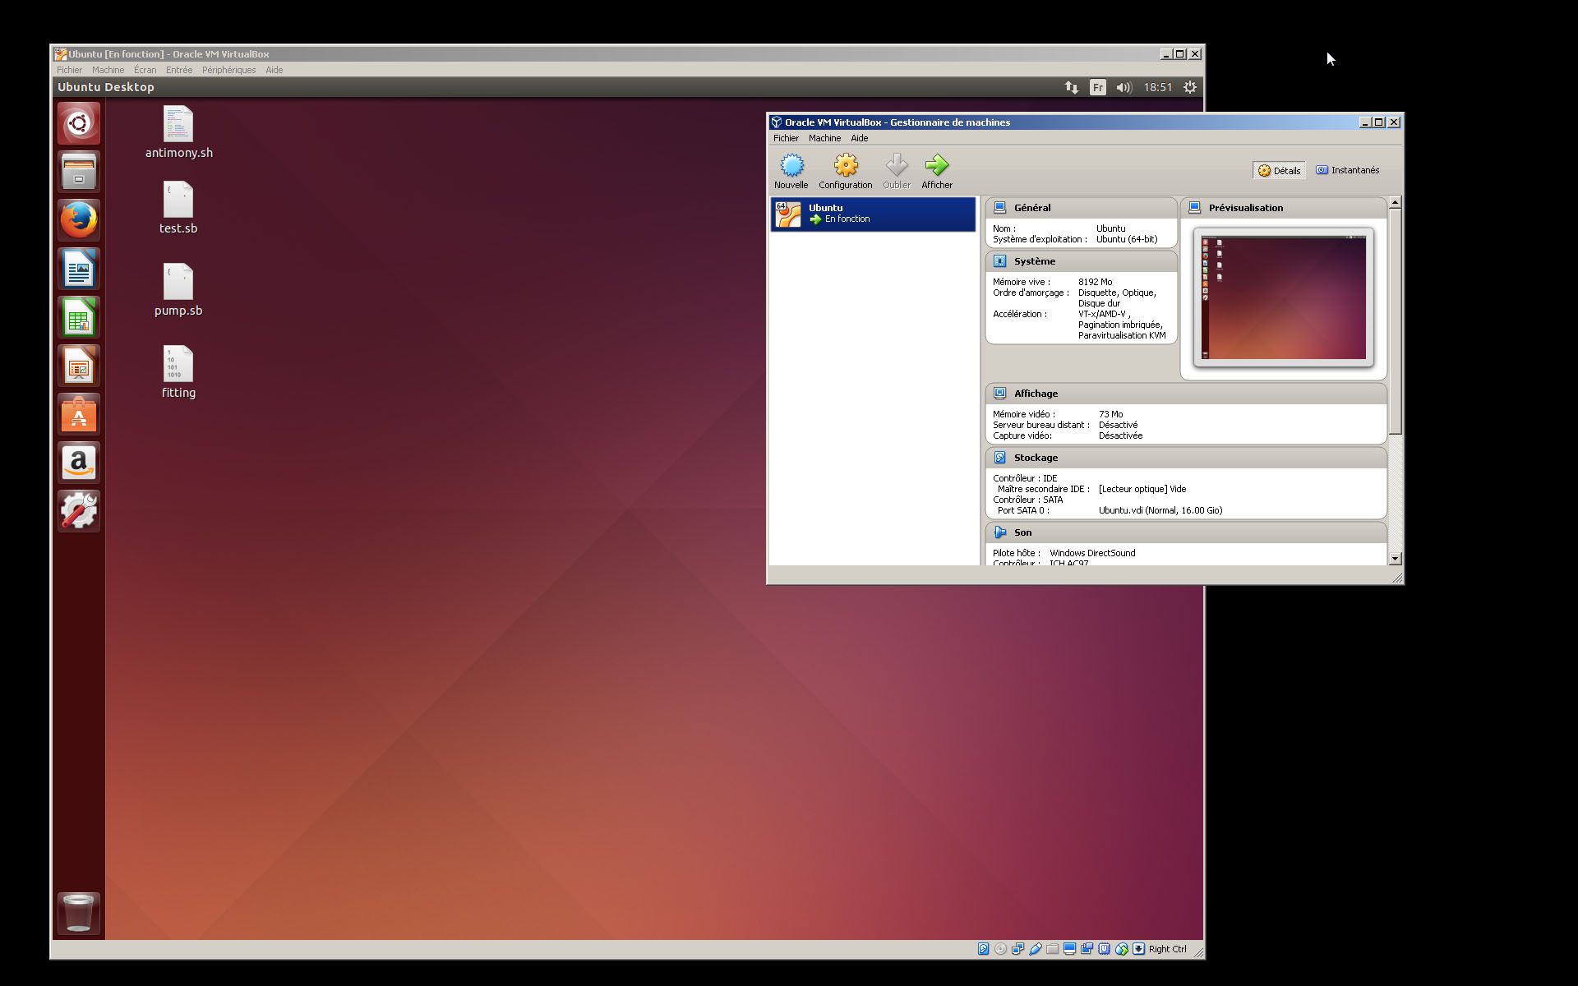Screen dimensions: 1578x986
Task: Select the Ubuntu machine in the list
Action: coord(873,214)
